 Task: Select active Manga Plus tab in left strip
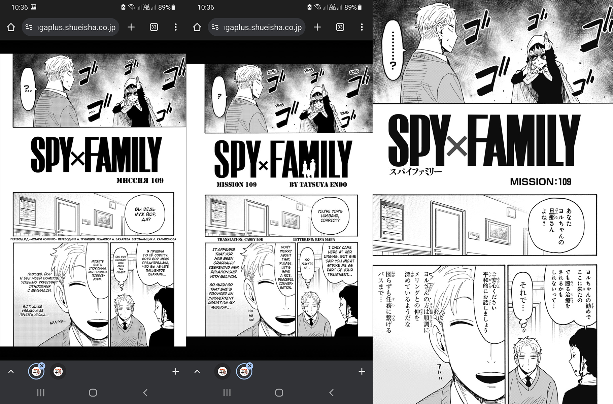click(x=36, y=372)
